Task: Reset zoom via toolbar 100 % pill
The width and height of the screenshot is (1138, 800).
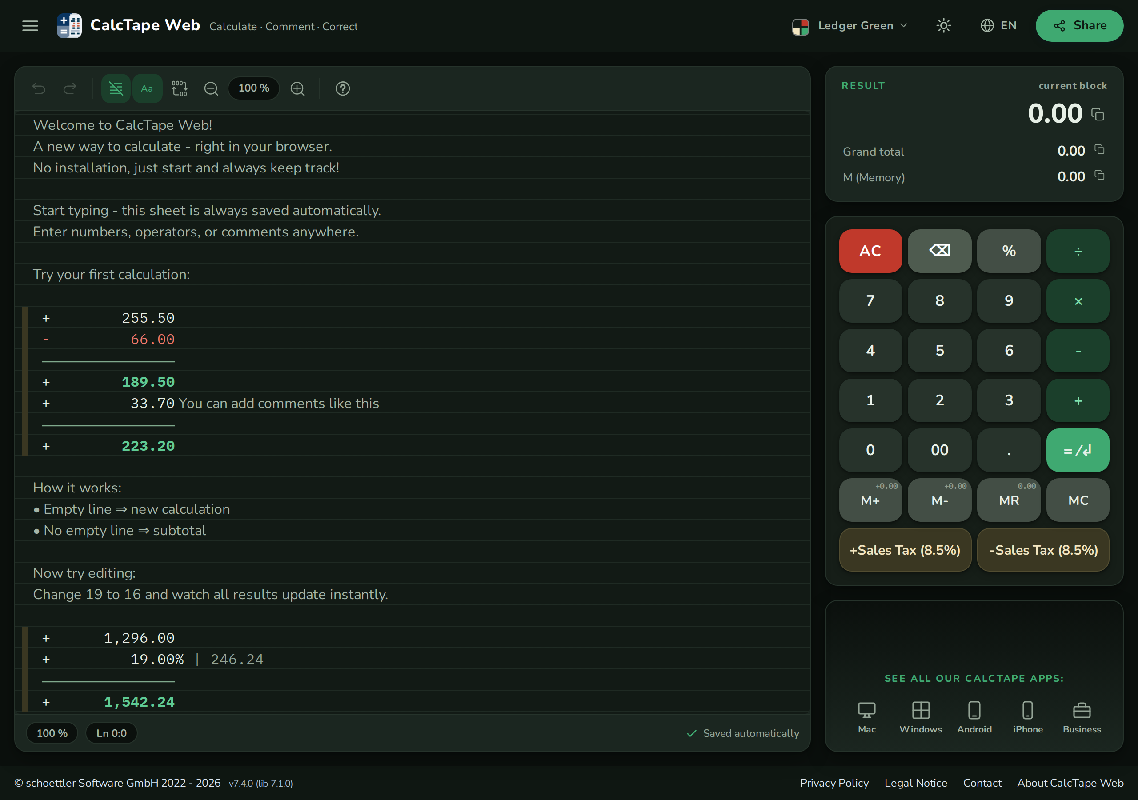Action: pos(254,88)
